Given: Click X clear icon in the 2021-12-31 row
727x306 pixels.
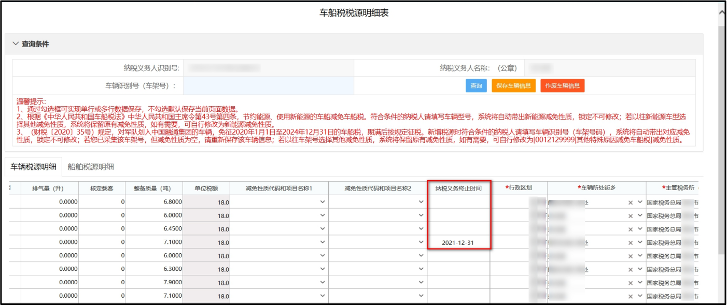Looking at the screenshot, I should pyautogui.click(x=631, y=243).
